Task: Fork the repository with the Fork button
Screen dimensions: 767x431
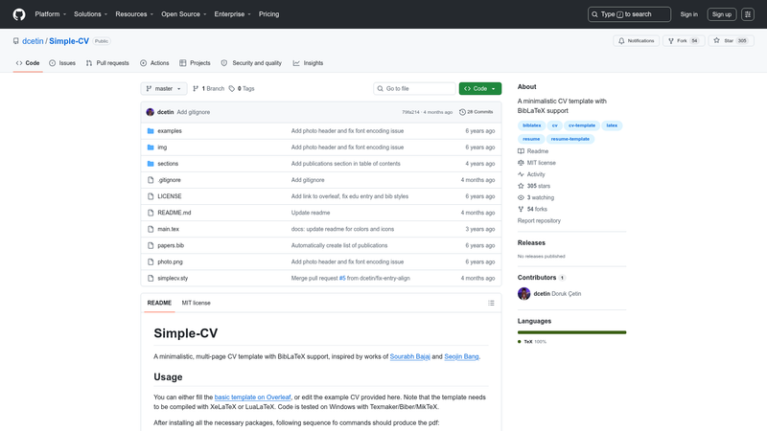Action: click(684, 41)
